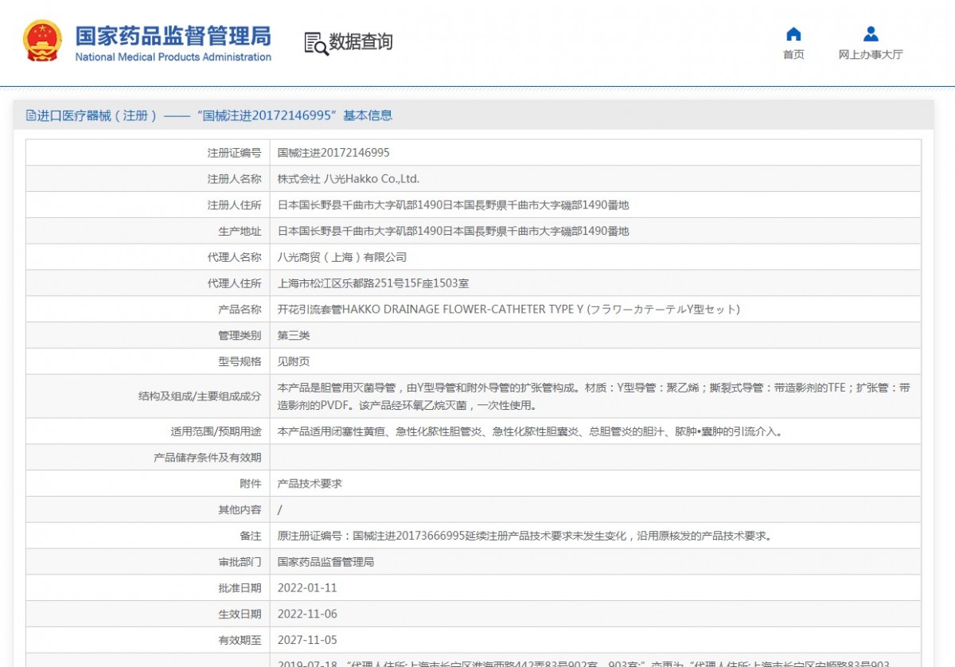Click the 注册人住所 label
Screen dimensions: 955x667
[234, 205]
